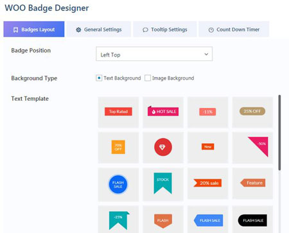Click the template list scrollbar
289x233 pixels.
click(279, 133)
